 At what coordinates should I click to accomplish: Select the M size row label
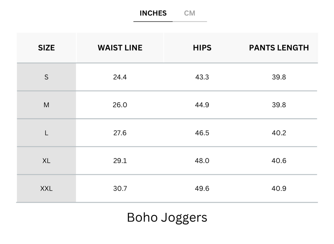pos(46,105)
